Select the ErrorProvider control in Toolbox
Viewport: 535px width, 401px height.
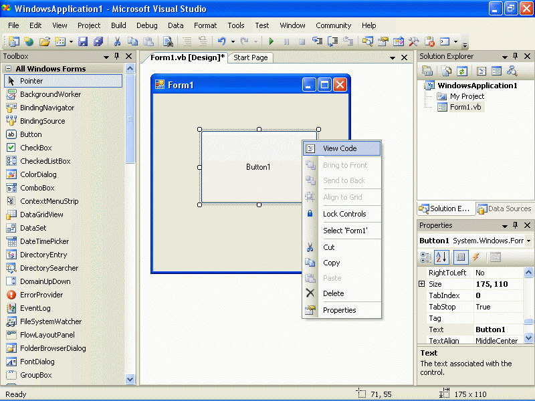point(63,295)
